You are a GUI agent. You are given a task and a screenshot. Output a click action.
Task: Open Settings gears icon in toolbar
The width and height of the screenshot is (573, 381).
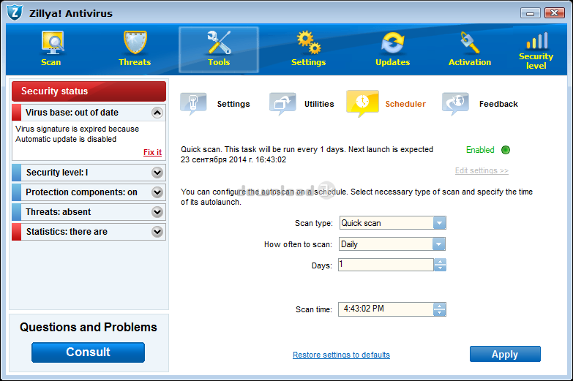coord(308,44)
